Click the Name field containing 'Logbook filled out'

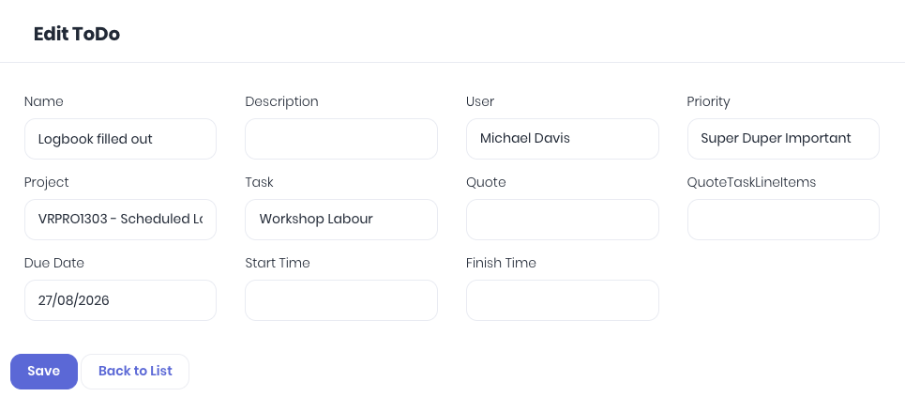point(120,139)
